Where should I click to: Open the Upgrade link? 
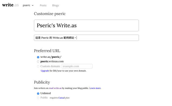tap(45, 71)
